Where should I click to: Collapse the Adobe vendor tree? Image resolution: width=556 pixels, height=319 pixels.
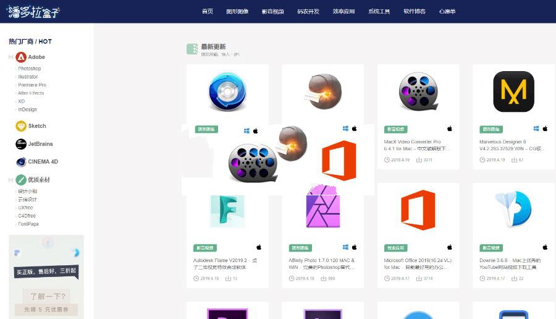pos(11,57)
